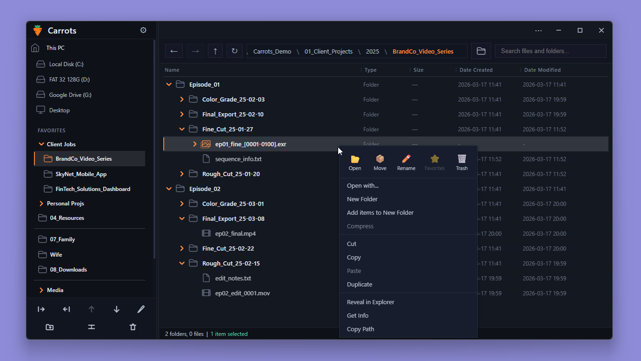This screenshot has height=361, width=641.
Task: Click the sidebar footer trash can icon
Action: 133,327
